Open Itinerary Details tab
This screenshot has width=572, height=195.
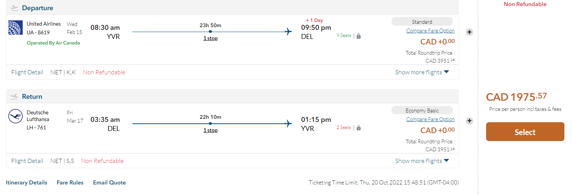click(26, 183)
